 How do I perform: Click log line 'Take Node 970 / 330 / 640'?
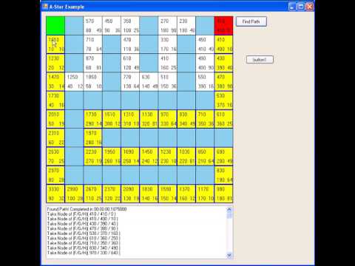(84, 253)
